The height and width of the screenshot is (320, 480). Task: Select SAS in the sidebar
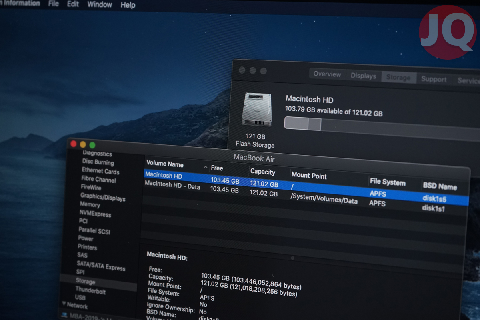[82, 255]
